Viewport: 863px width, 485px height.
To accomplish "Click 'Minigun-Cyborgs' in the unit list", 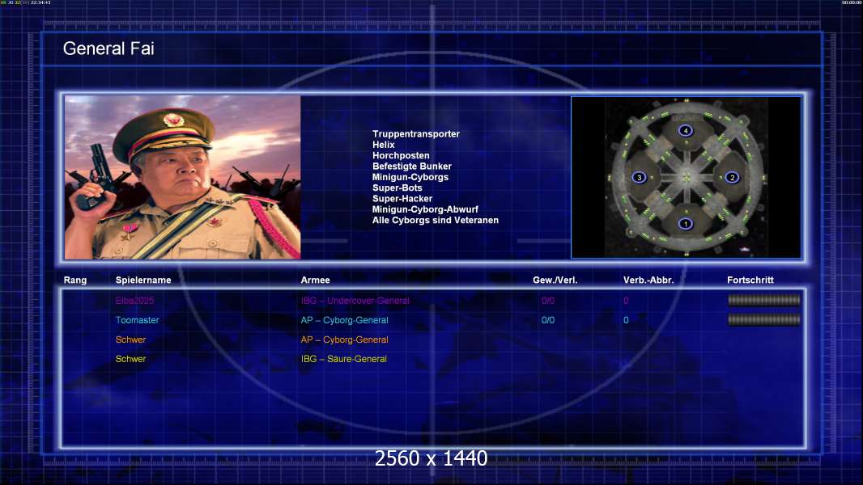I will (x=410, y=177).
